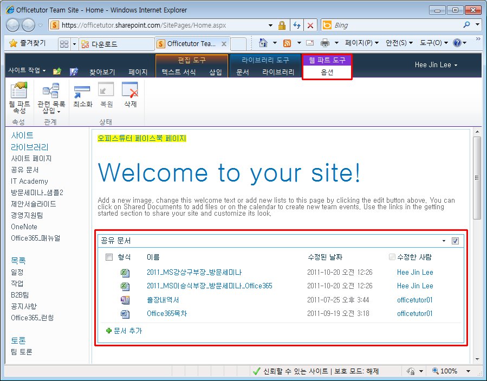Open Web Part Properties (웹 파트 속성)

pos(19,97)
